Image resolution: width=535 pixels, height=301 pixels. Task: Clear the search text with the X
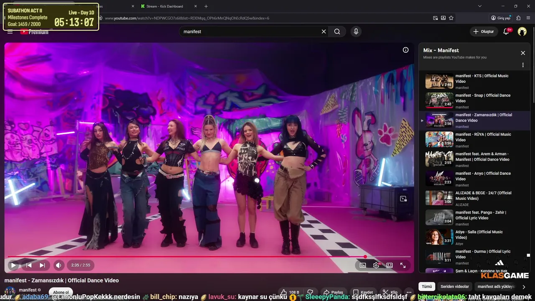point(324,31)
